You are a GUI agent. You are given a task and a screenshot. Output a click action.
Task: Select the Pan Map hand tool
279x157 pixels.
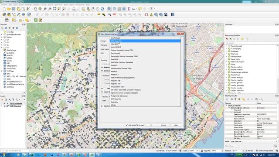point(35,9)
